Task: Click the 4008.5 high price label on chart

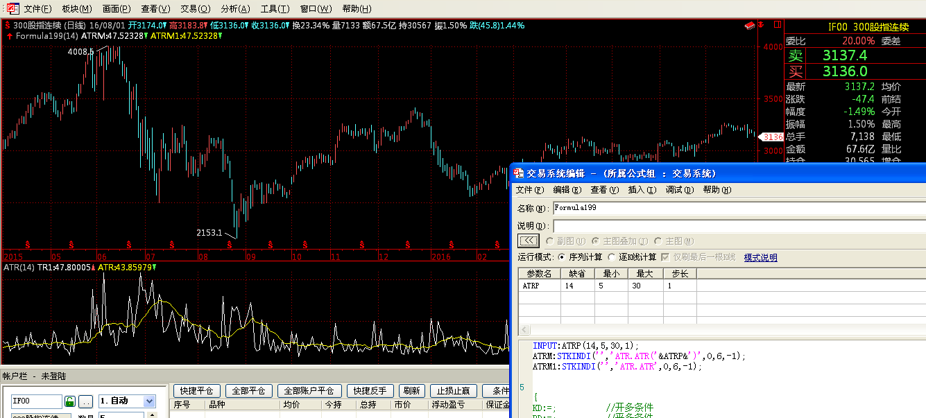Action: [x=80, y=51]
